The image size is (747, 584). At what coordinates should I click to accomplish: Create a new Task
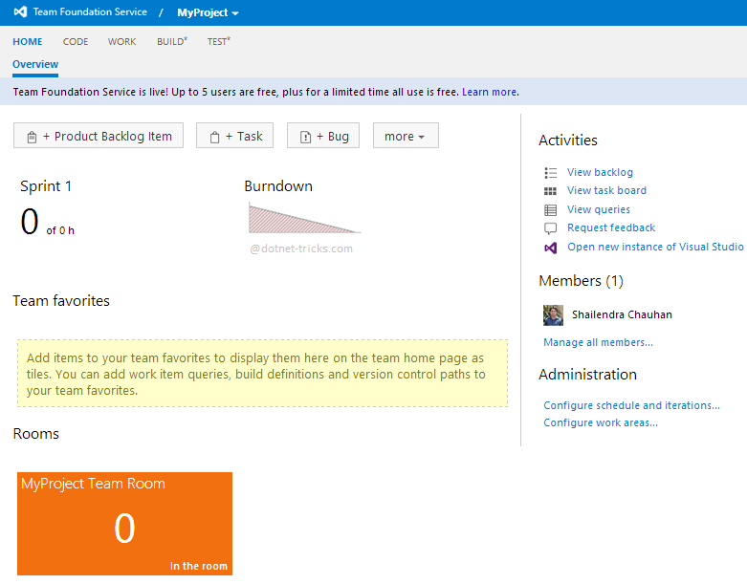(235, 137)
